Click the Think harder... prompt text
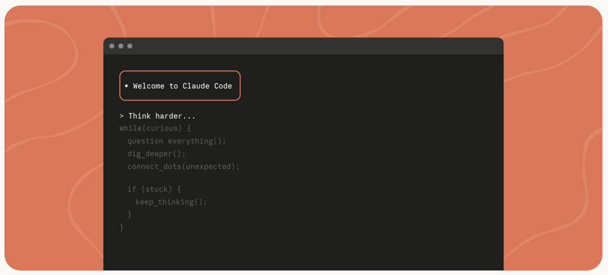The image size is (608, 275). point(162,116)
